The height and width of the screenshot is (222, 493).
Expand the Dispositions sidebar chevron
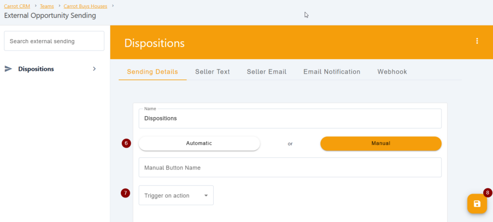pyautogui.click(x=94, y=69)
